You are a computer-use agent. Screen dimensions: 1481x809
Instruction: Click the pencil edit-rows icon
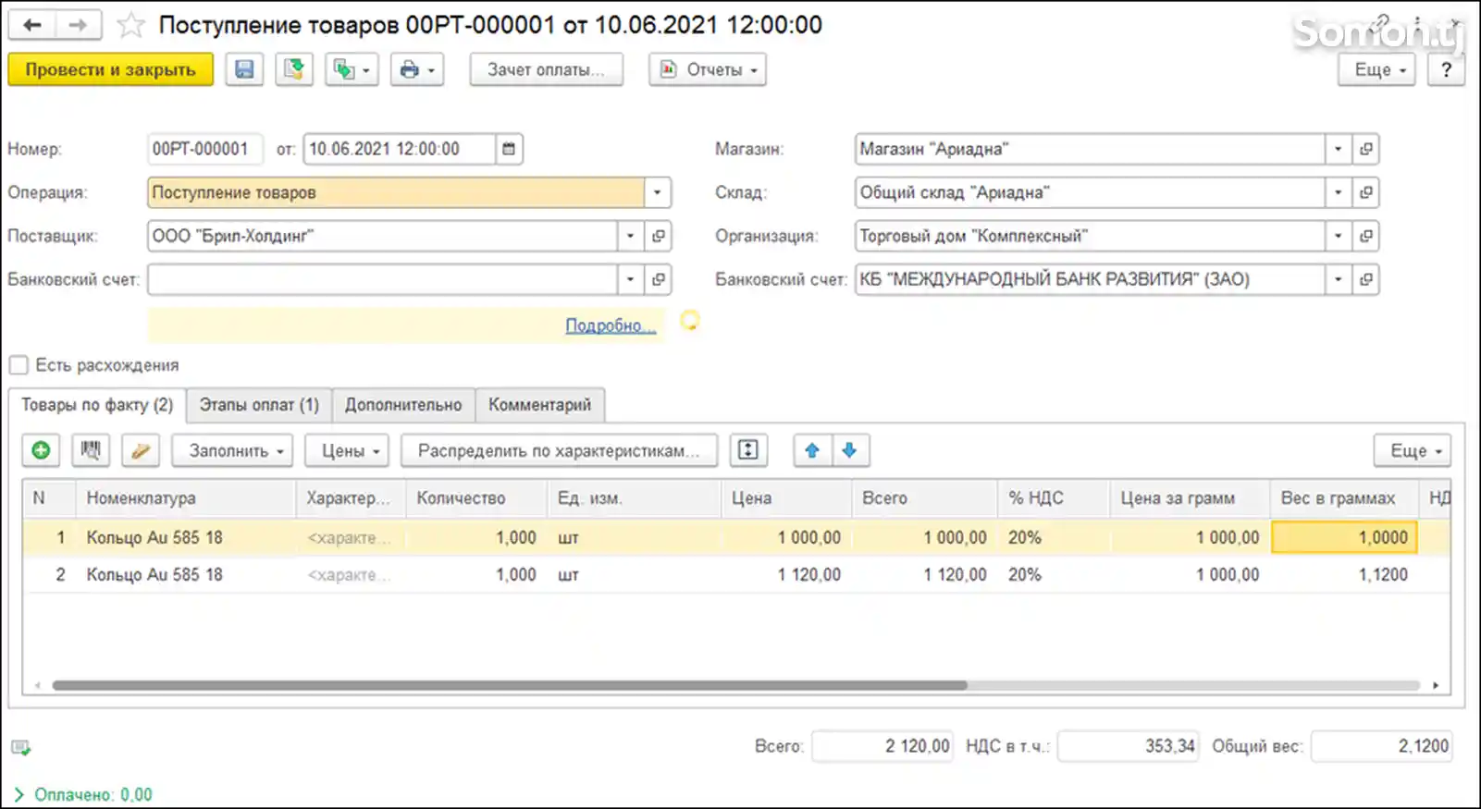coord(140,450)
